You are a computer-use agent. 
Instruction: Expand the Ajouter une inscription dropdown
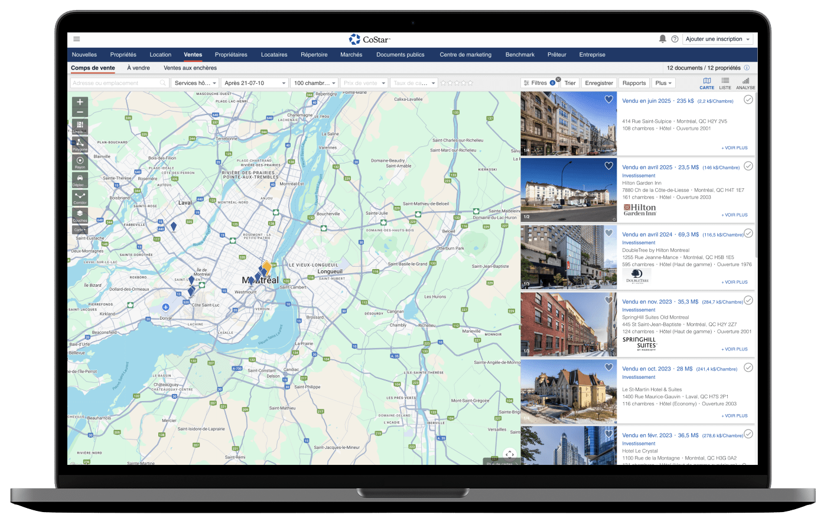click(x=718, y=39)
